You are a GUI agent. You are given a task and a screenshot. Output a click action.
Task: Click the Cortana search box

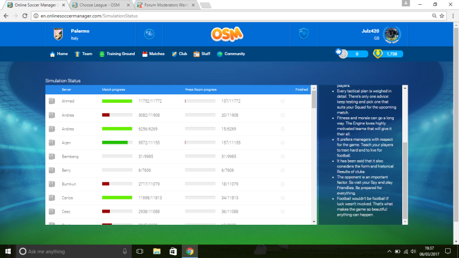74,251
